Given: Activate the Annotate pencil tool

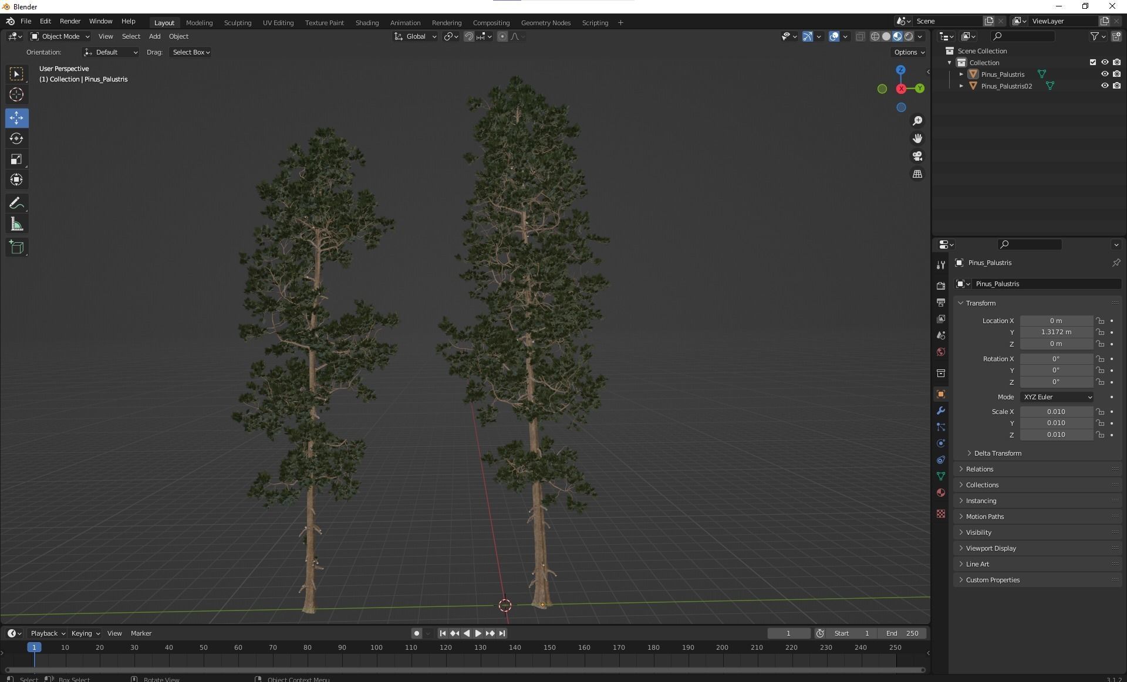Looking at the screenshot, I should (x=16, y=203).
